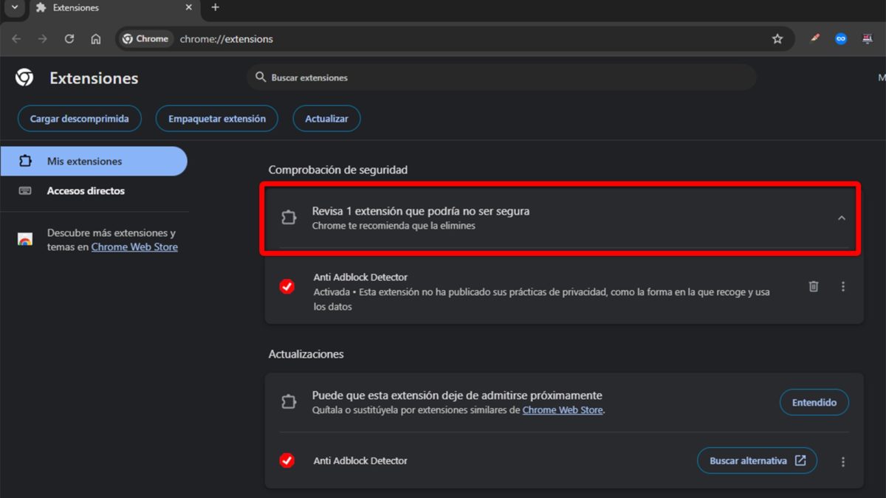The height and width of the screenshot is (498, 886).
Task: Open the red pen extension icon
Action: [x=814, y=38]
